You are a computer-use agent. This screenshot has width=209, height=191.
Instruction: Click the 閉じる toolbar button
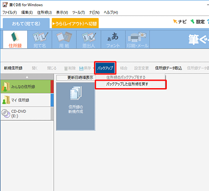(x=52, y=68)
